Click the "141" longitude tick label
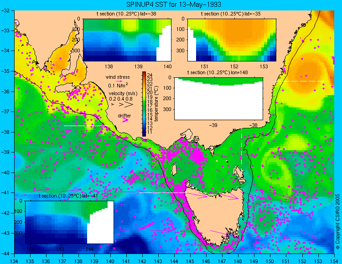342x264 pixels. pos(126,261)
